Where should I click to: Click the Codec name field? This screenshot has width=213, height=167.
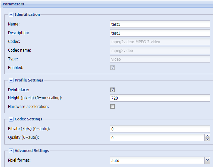pos(160,50)
